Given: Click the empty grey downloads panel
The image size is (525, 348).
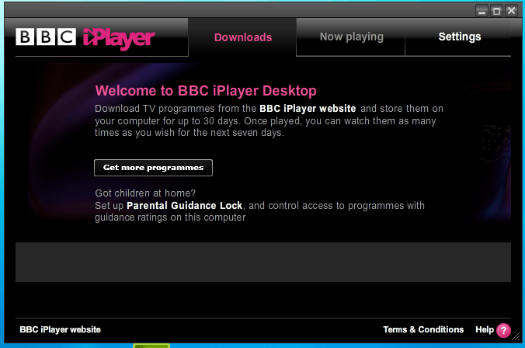Looking at the screenshot, I should click(262, 262).
